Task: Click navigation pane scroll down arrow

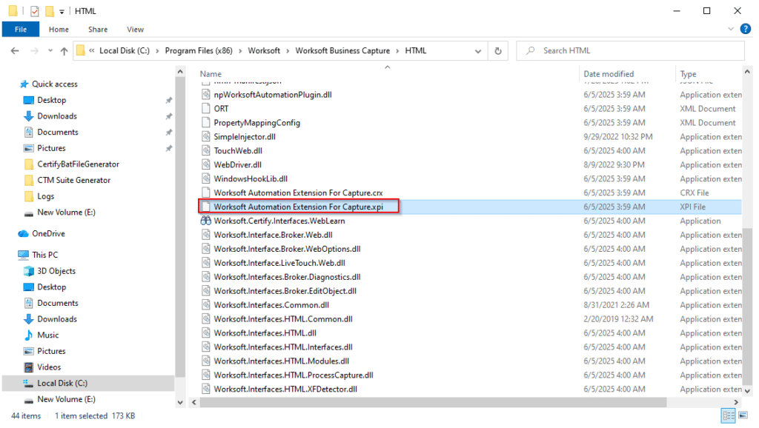Action: 180,402
